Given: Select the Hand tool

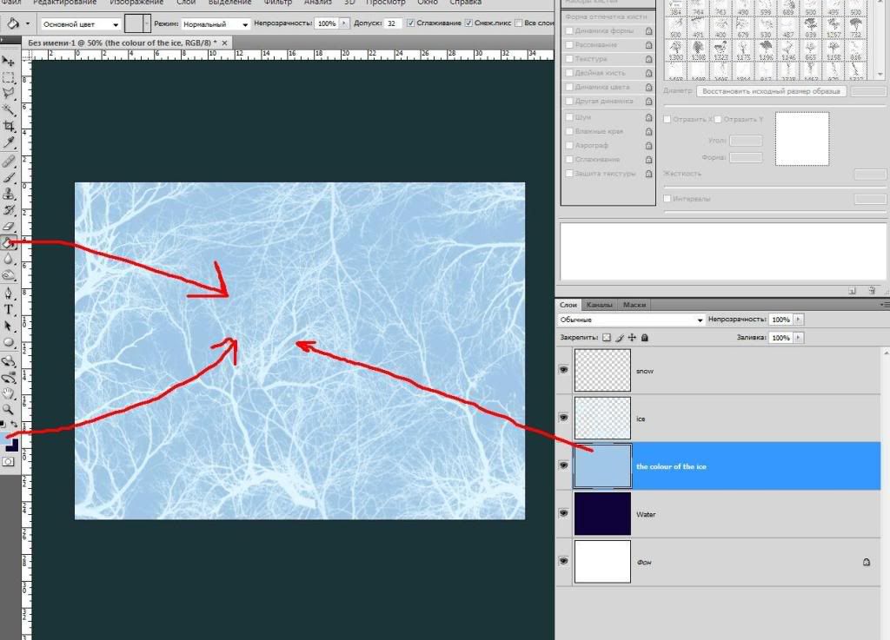Looking at the screenshot, I should coord(9,393).
